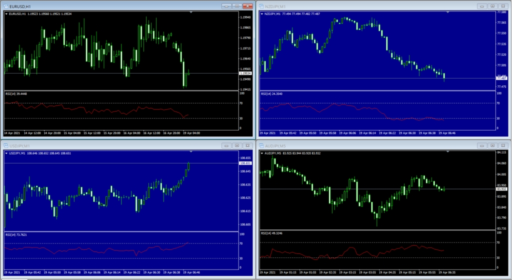Click the EURUSD,H1 window title icon

[x=6, y=5]
